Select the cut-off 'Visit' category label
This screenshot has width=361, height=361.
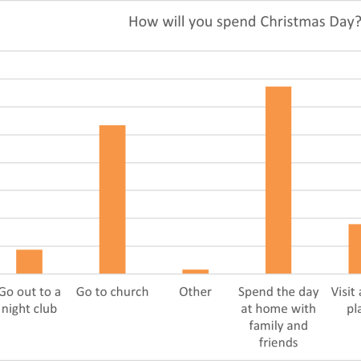[346, 300]
